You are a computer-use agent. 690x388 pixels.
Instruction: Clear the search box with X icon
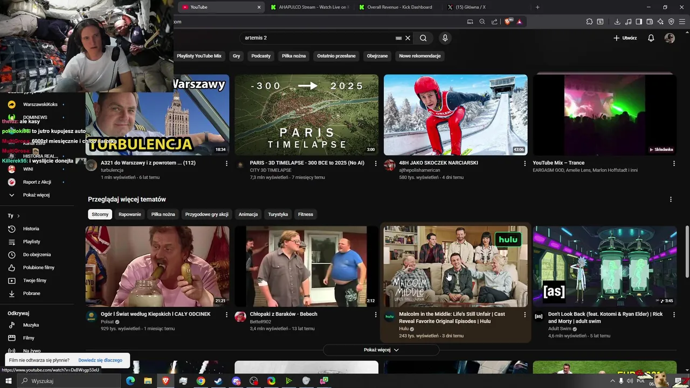408,38
